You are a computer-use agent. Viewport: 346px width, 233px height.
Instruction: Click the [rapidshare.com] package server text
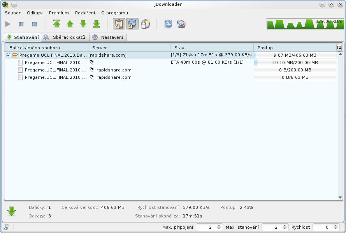(107, 55)
